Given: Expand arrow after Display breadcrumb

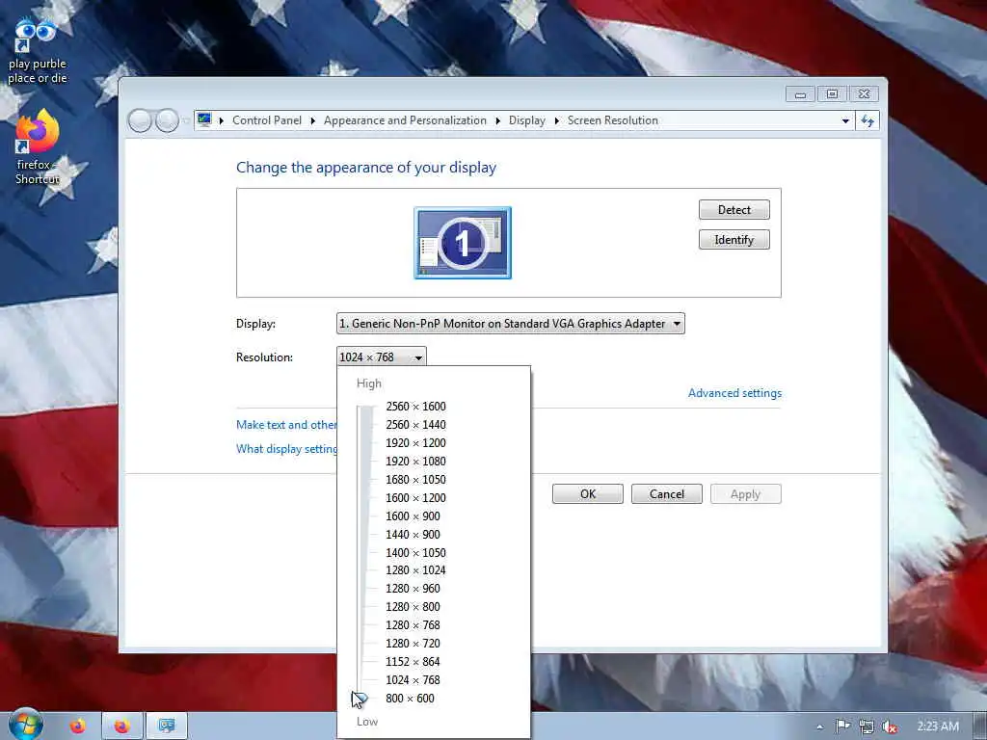Looking at the screenshot, I should pos(557,120).
